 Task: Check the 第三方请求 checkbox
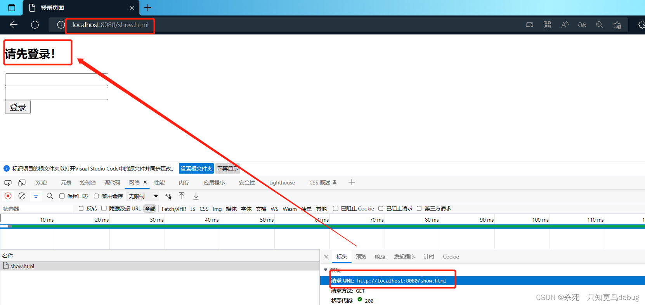[x=419, y=209]
